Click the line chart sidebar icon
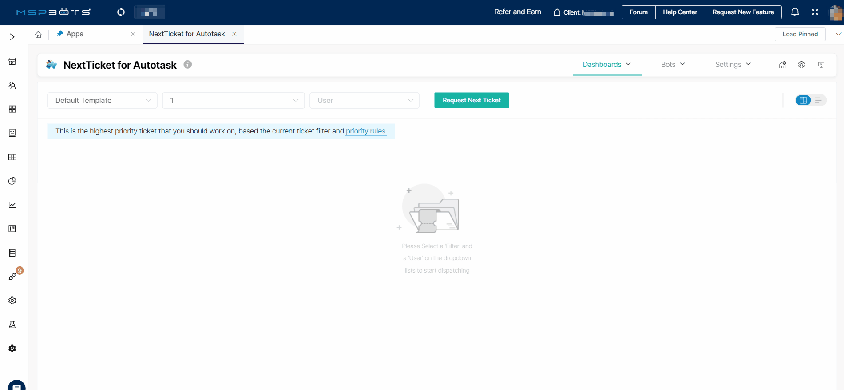 (12, 205)
